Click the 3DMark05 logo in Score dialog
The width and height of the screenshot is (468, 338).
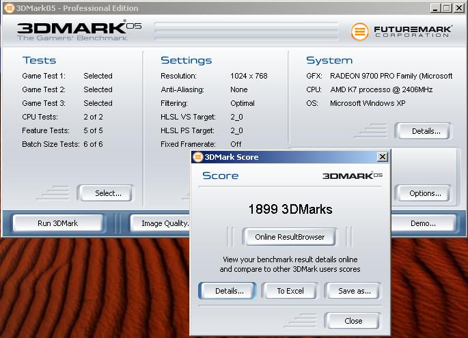[353, 175]
